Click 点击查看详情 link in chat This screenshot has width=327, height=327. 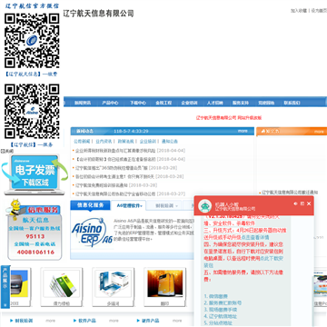point(254,237)
